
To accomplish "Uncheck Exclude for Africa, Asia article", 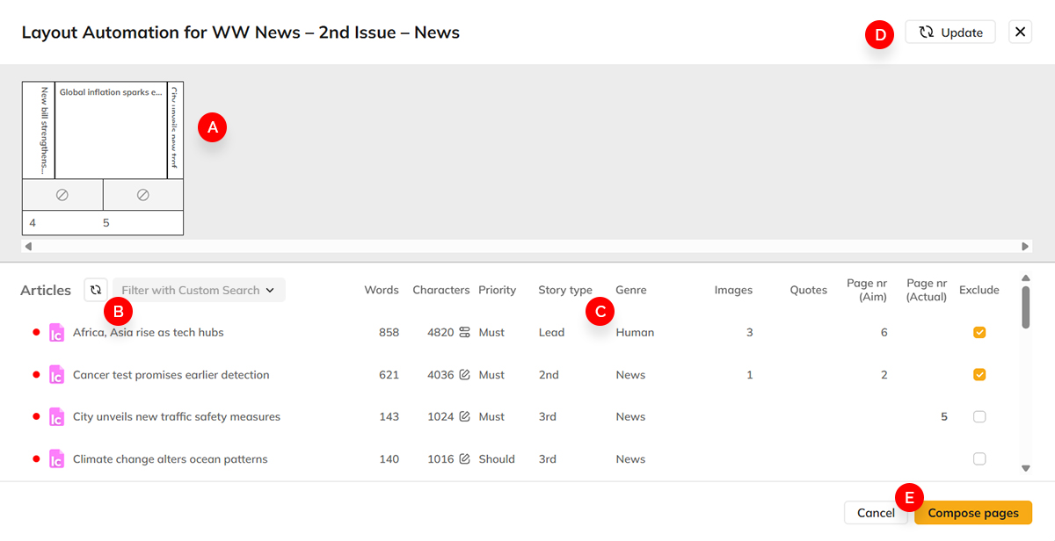I will click(979, 332).
